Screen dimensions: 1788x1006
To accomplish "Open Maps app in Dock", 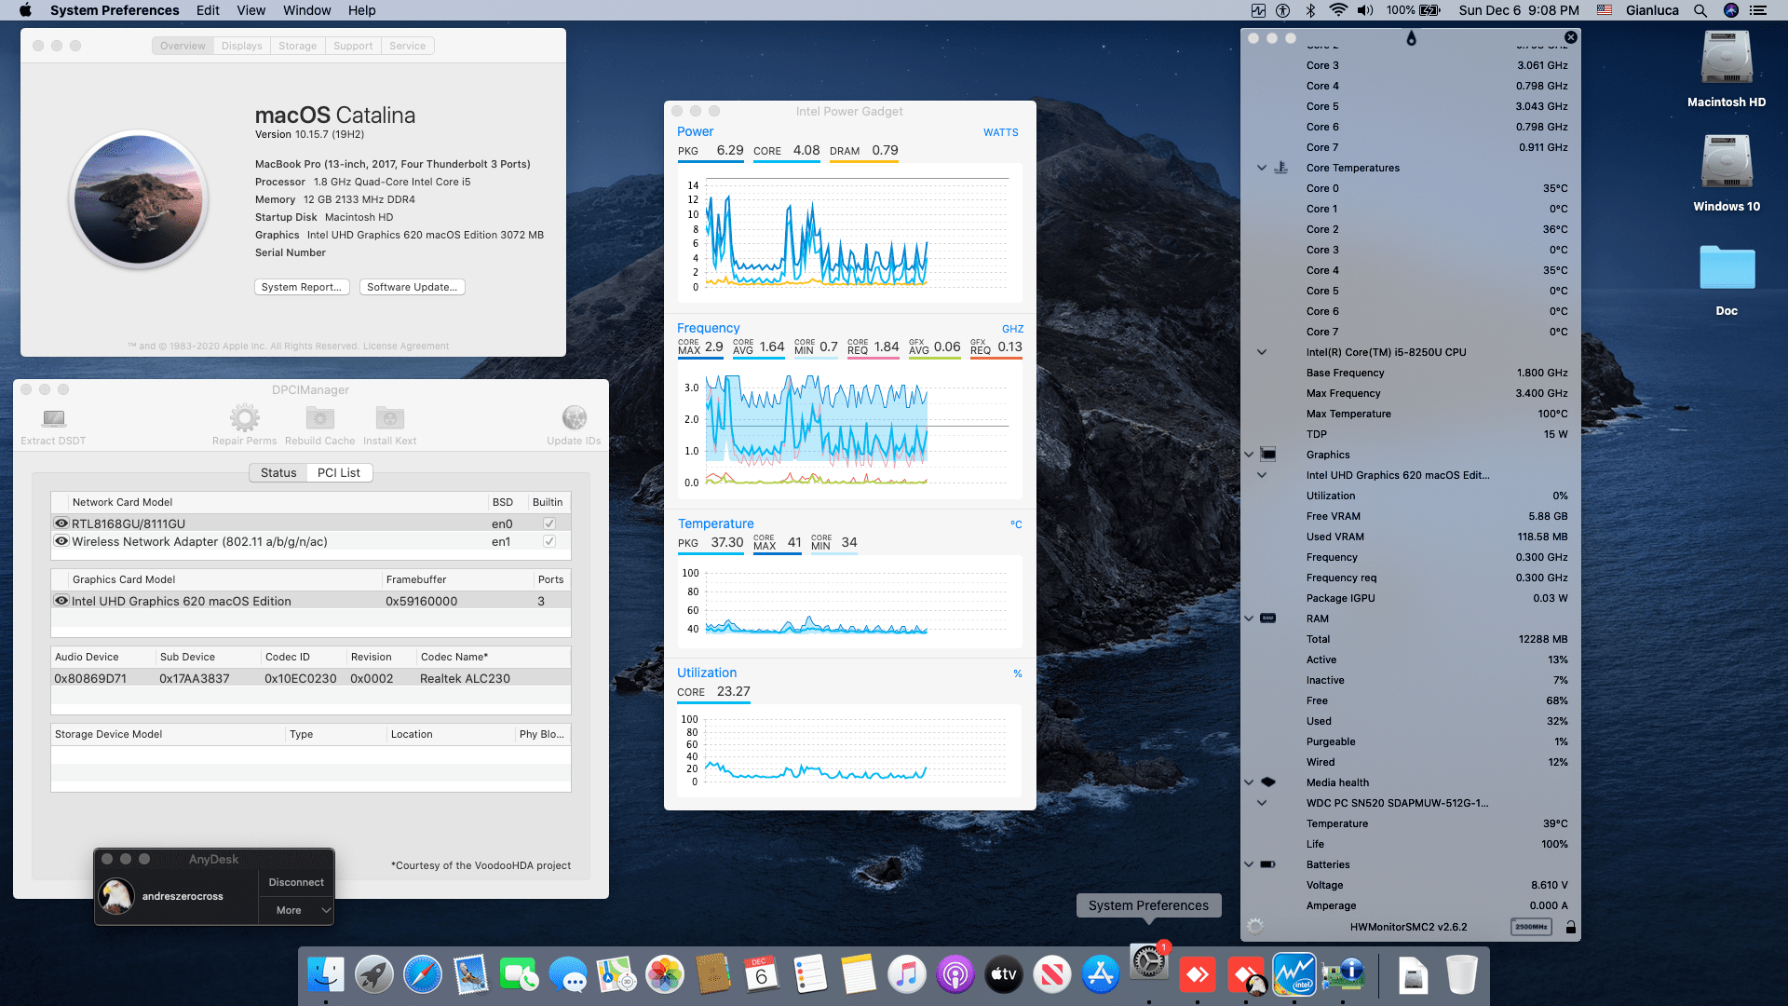I will tap(616, 975).
